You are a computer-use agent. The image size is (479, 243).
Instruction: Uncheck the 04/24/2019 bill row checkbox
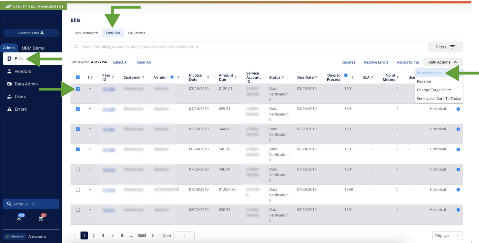point(78,109)
